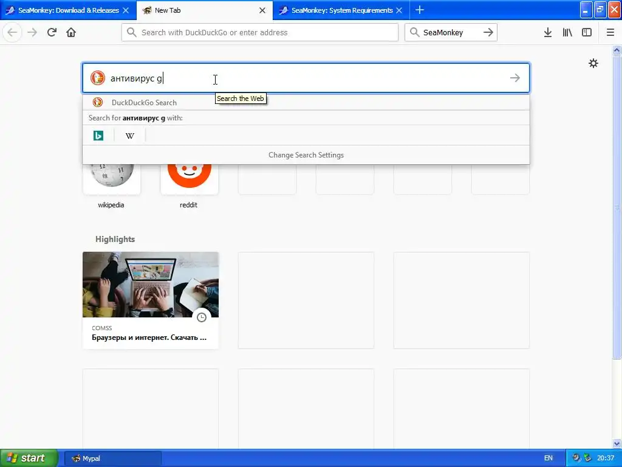Click first system tray icon left of network icon
The image size is (622, 467).
[x=576, y=458]
